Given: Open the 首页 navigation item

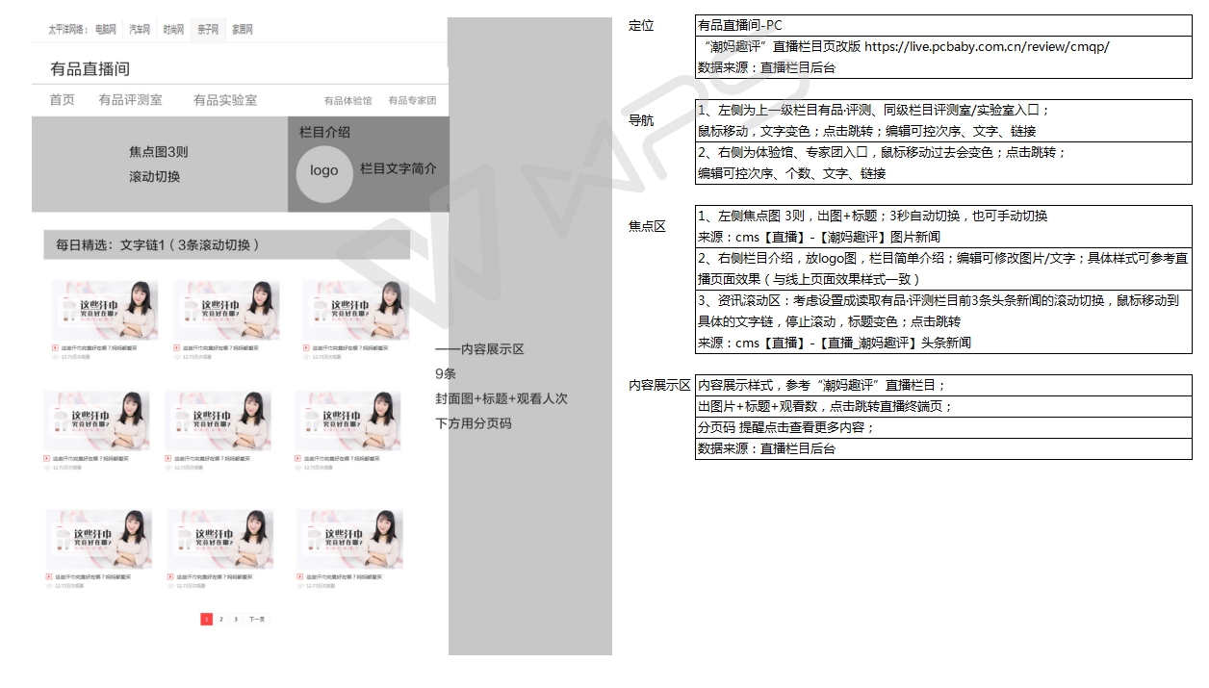Looking at the screenshot, I should [x=62, y=100].
